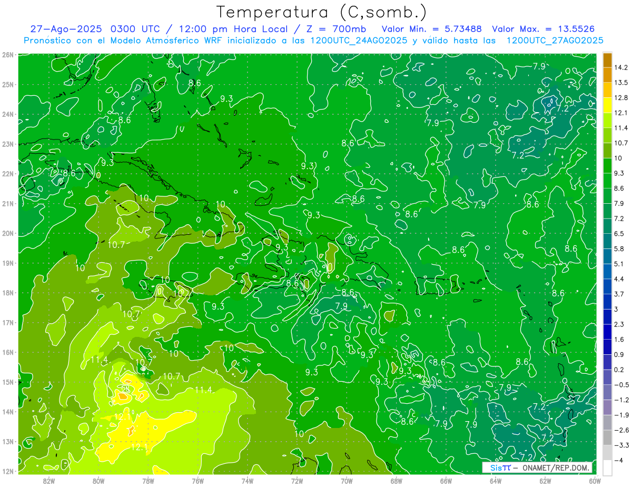Viewport: 632px width, 488px height.
Task: Click the 'Z = 700mb' level label
Action: click(335, 29)
